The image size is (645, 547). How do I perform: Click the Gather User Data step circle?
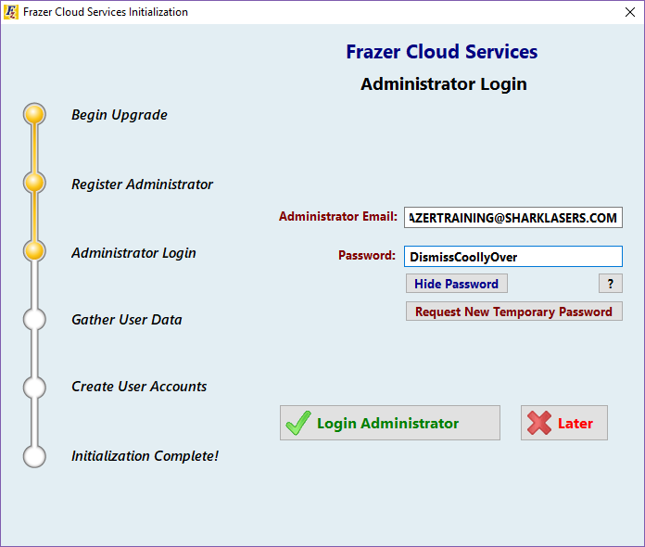(x=34, y=319)
